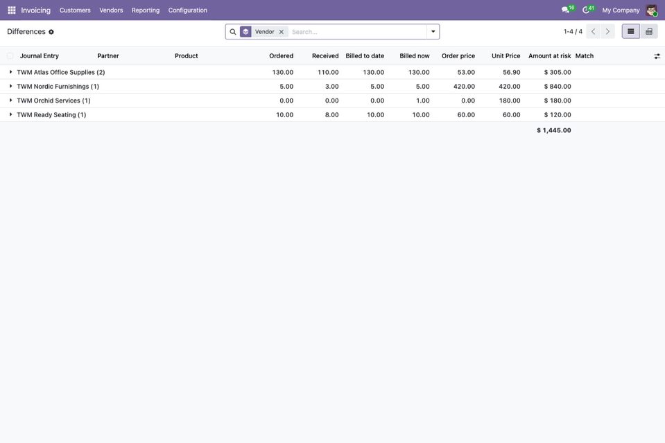Go to previous page of records

[594, 31]
